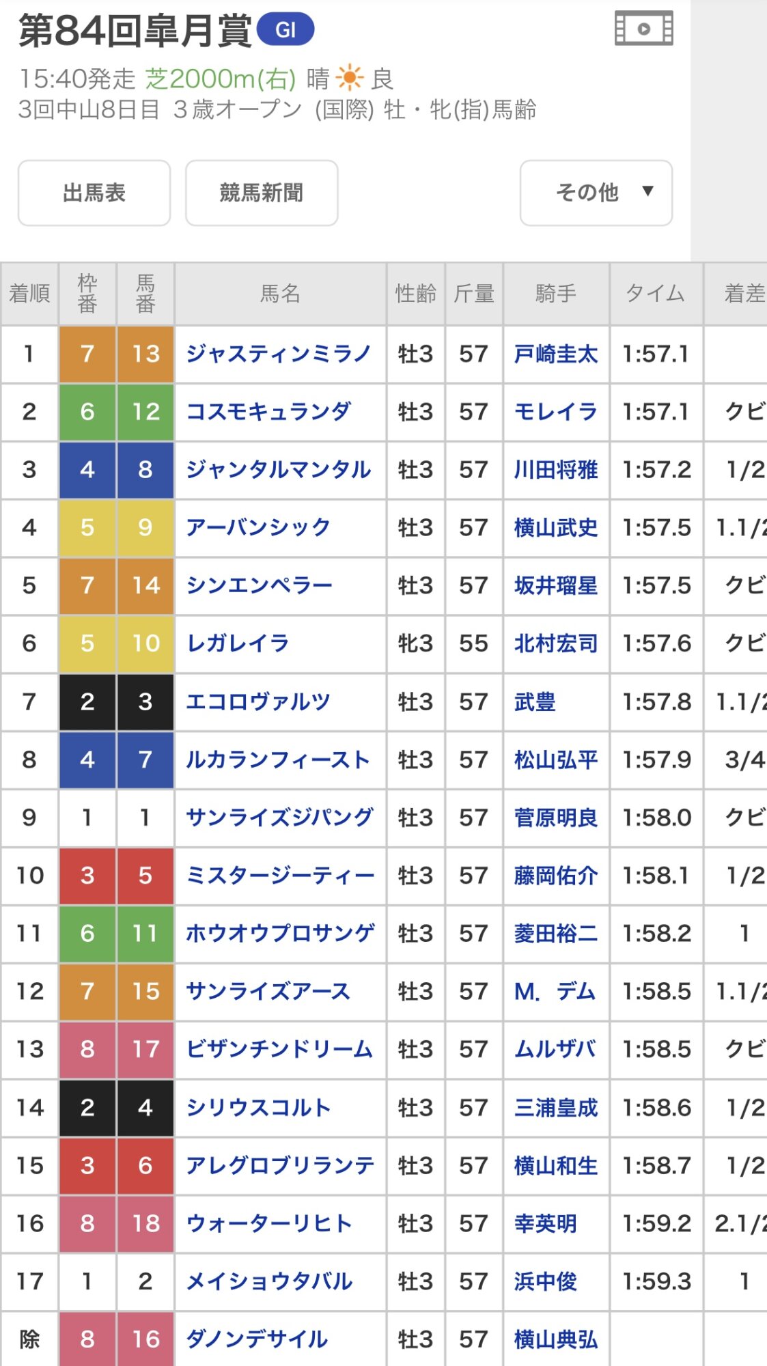Screen dimensions: 767x1366
Task: Click the タイム column header
Action: (655, 294)
